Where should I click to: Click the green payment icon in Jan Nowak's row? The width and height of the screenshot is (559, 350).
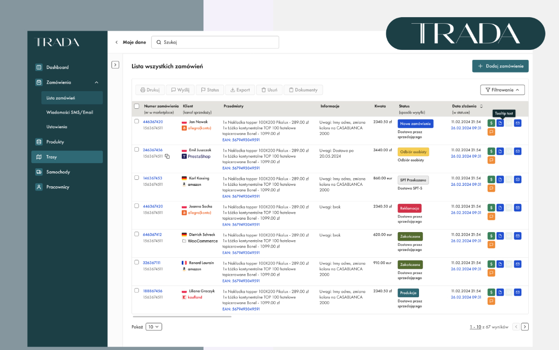[x=491, y=123]
